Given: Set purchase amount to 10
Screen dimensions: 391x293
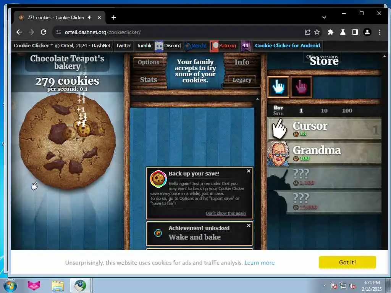Looking at the screenshot, I should click(x=324, y=111).
